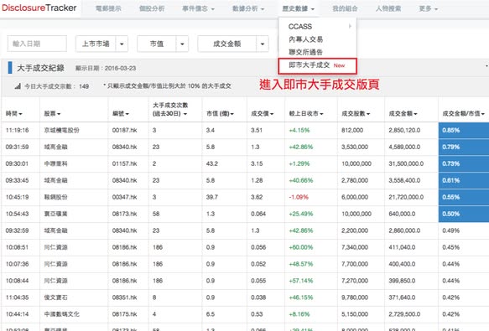Click the 0.064 trade price value
489x331 pixels.
point(258,214)
